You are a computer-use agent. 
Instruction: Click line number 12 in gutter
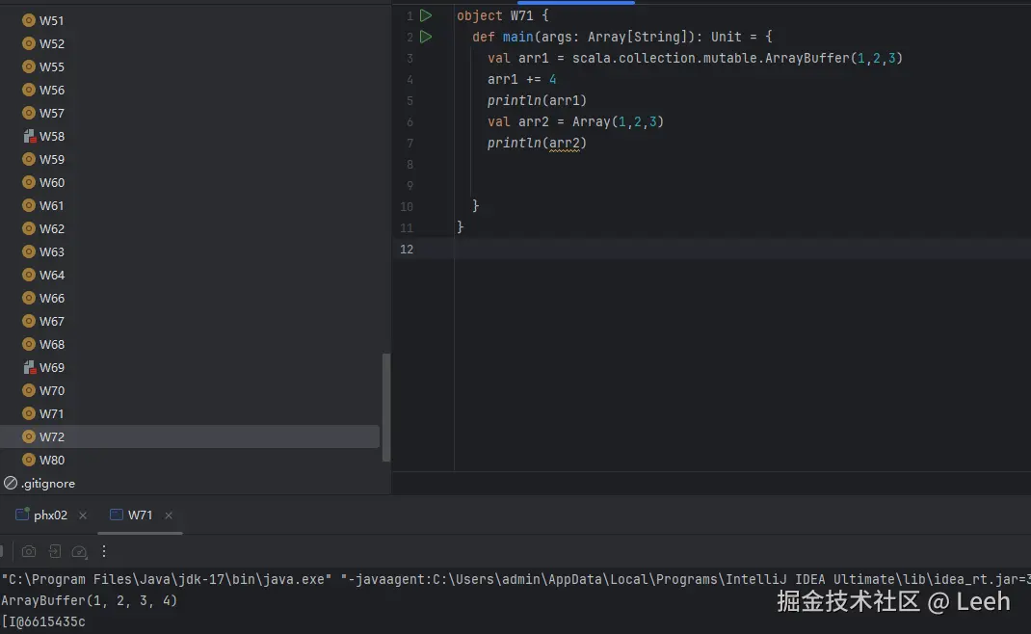[407, 250]
